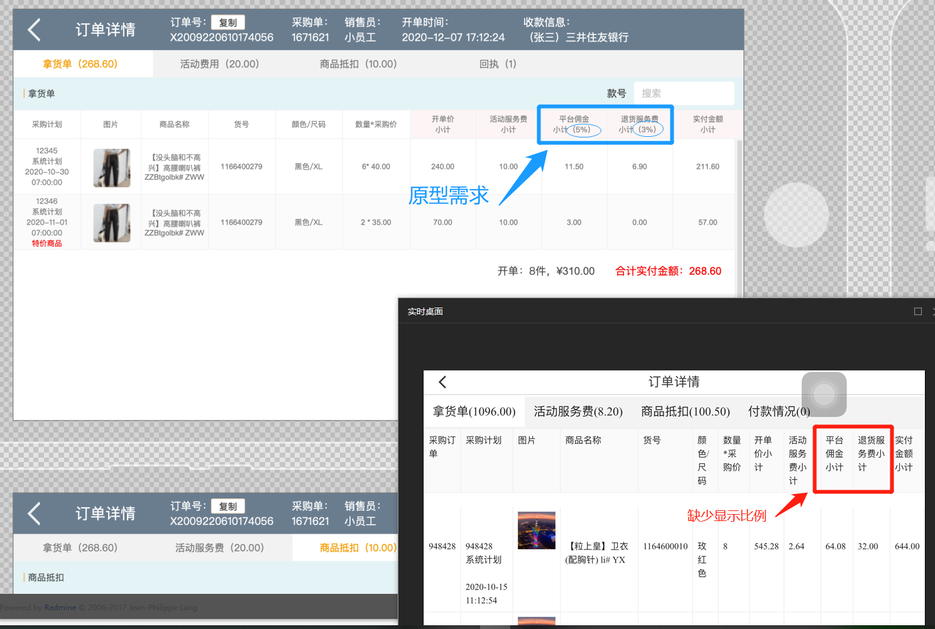The width and height of the screenshot is (935, 629).
Task: Select 活动服务费小计 header in top table
Action: [508, 124]
